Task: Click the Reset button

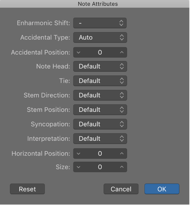Action: pyautogui.click(x=28, y=189)
